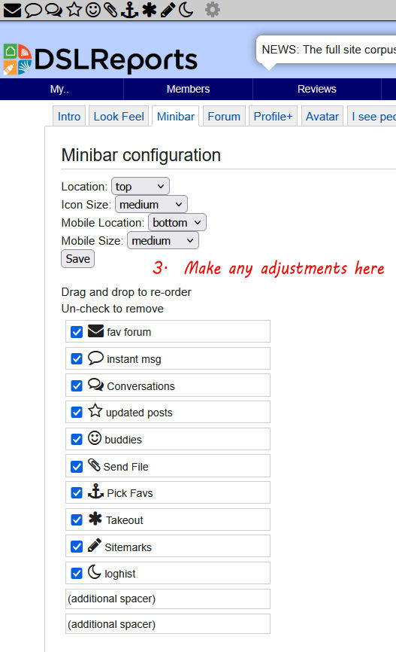396x652 pixels.
Task: Remove Takeout by unchecking its box
Action: tap(77, 520)
